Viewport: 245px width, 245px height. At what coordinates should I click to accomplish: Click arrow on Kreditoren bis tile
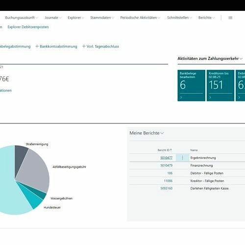210,98
